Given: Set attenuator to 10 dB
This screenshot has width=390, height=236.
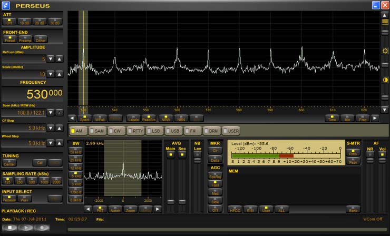Looking at the screenshot, I should (x=24, y=22).
